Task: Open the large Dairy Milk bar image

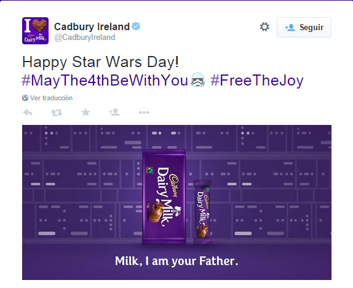Action: 164,197
